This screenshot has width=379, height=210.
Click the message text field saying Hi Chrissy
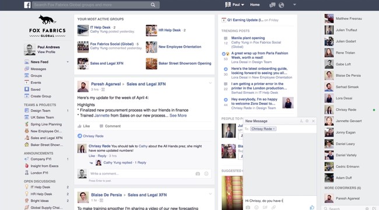280,201
